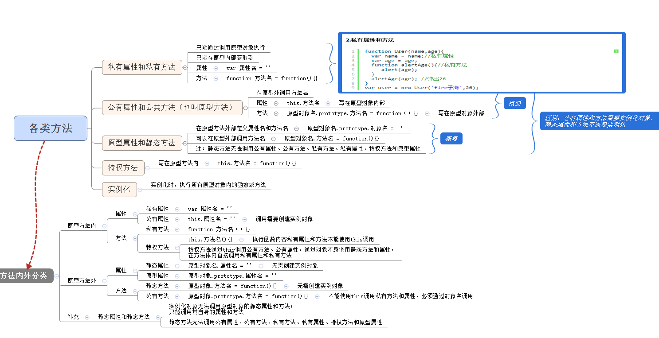Collapse the 原型属性 sub-node
659x338 pixels.
[177, 276]
